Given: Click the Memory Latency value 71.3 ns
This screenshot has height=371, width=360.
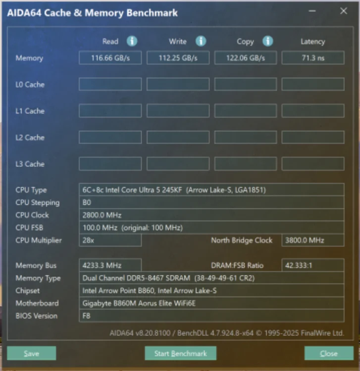Looking at the screenshot, I should pos(312,58).
